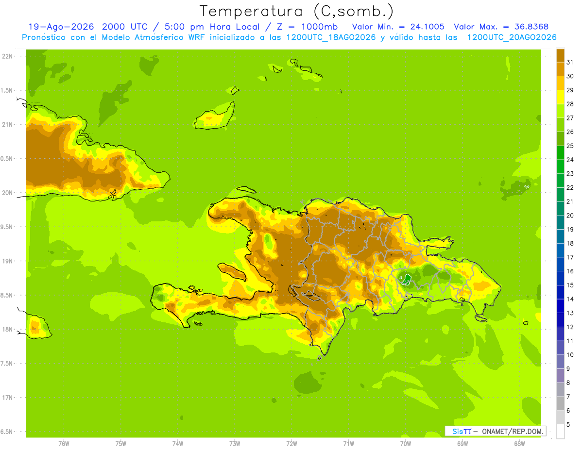
Task: Click the "75W" longitude axis label
Action: (121, 443)
